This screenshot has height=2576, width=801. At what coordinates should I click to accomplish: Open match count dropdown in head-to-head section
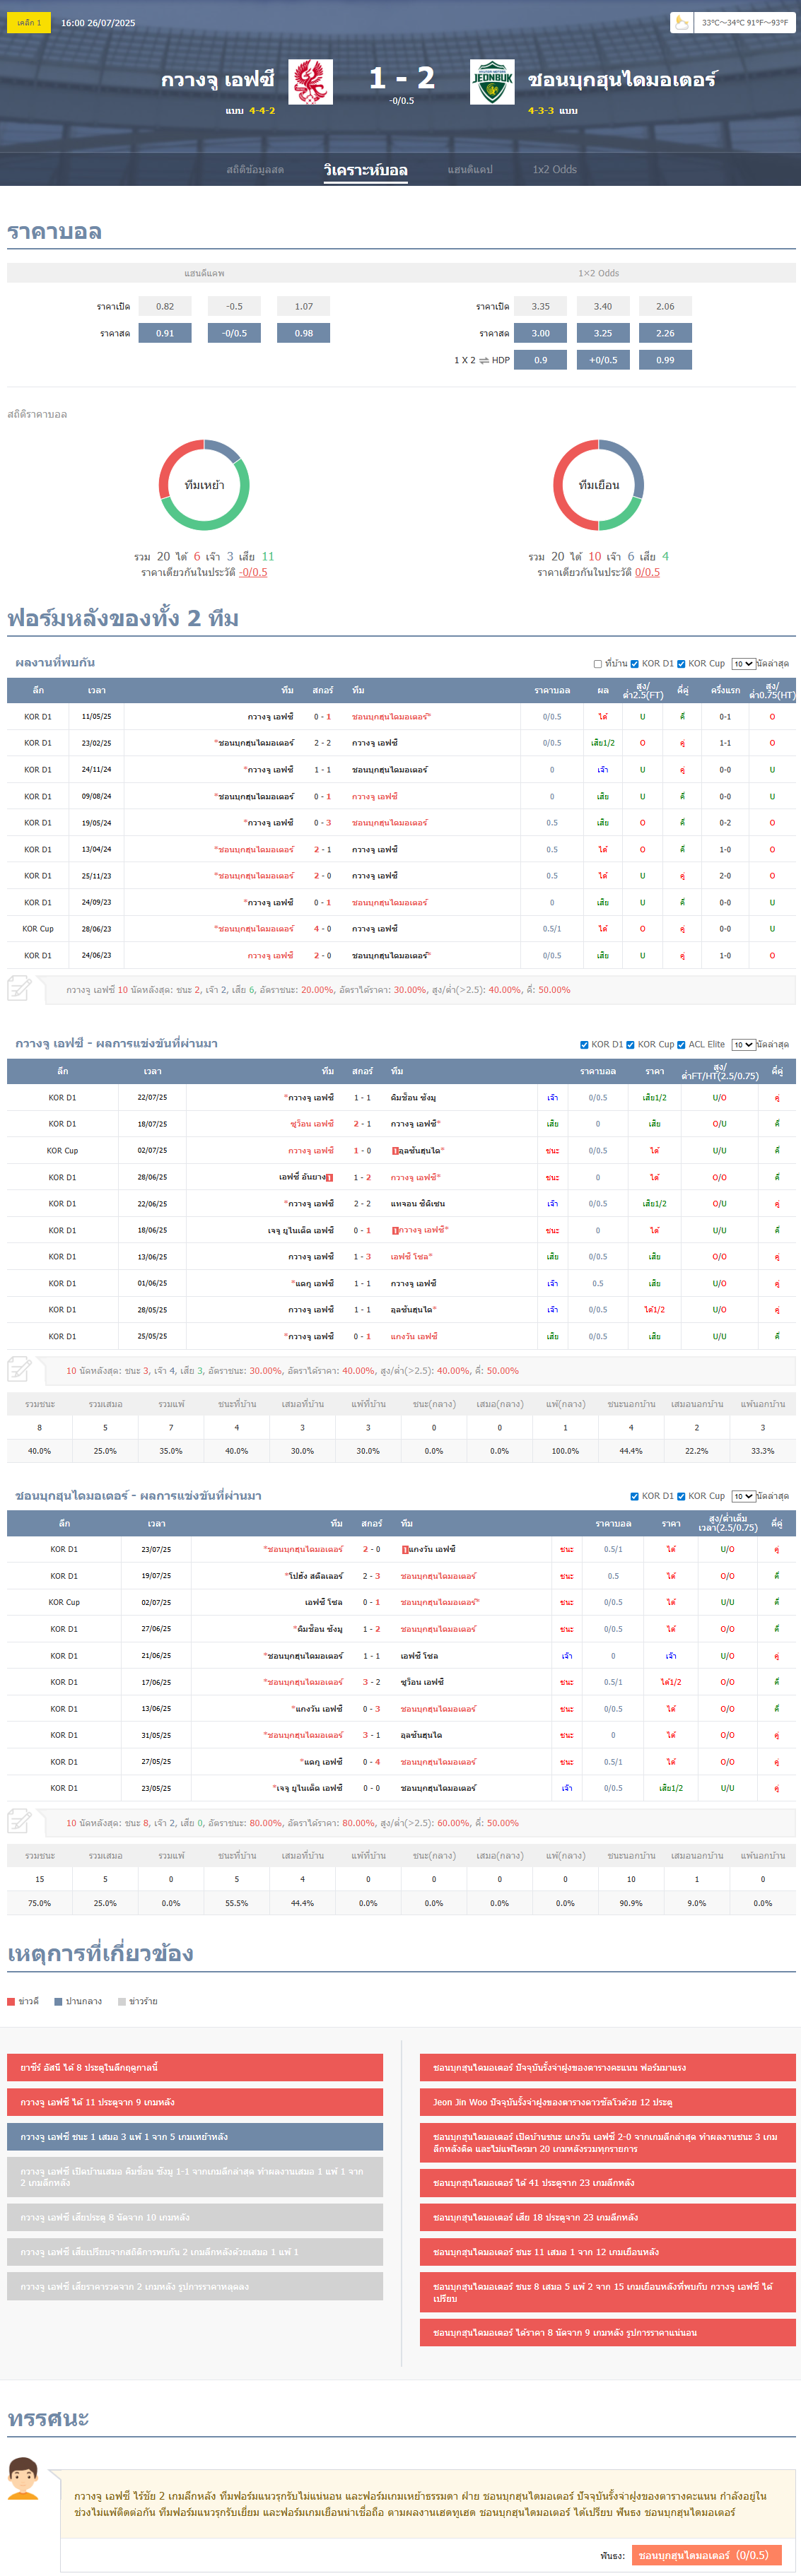tap(743, 664)
